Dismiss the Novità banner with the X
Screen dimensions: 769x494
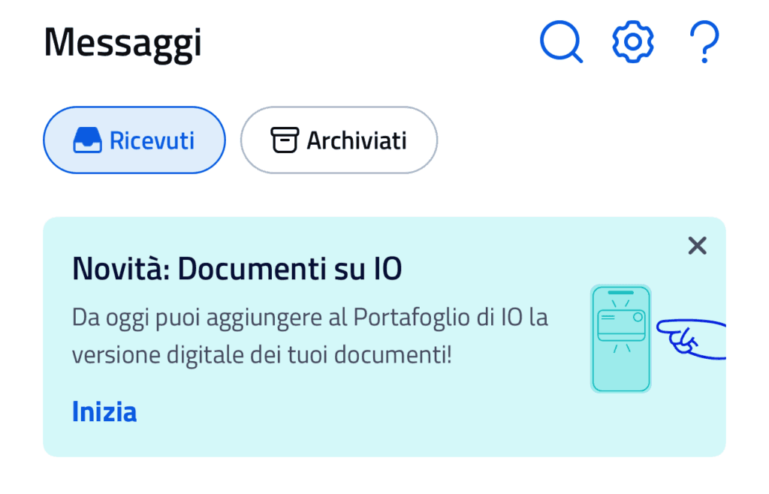[x=697, y=245]
